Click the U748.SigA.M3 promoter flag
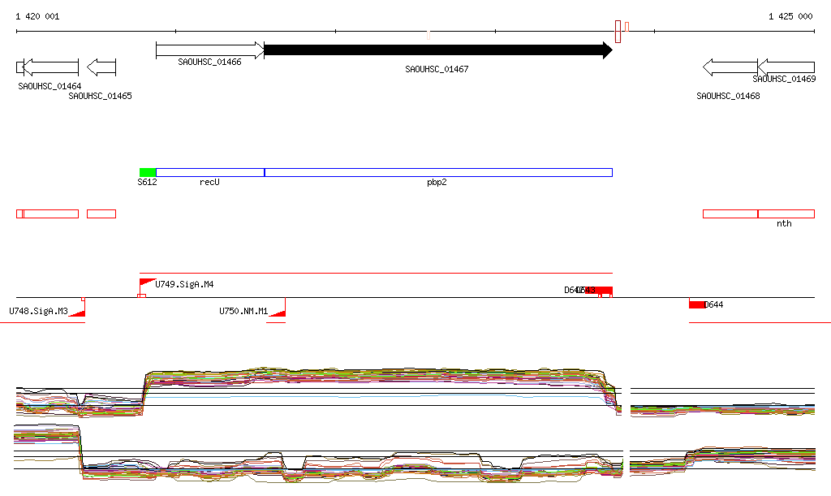 click(78, 312)
